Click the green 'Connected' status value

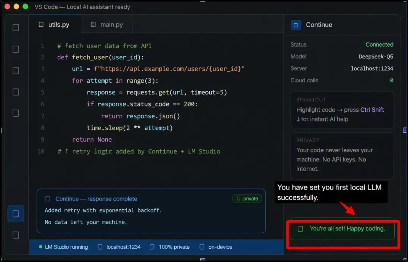click(x=379, y=44)
